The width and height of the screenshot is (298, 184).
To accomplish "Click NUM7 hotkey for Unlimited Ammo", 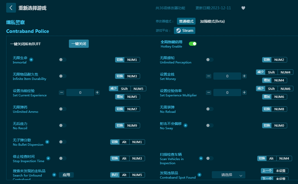I will pyautogui.click(x=127, y=109).
